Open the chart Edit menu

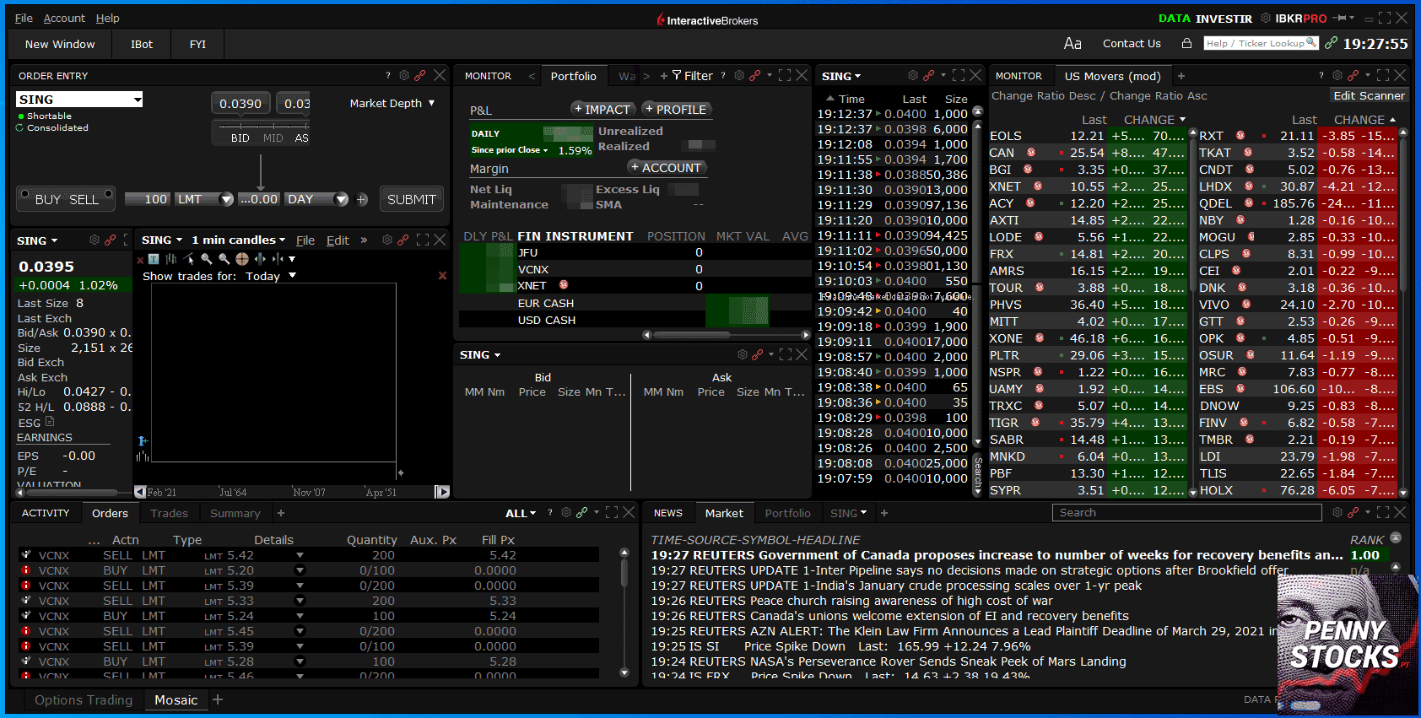coord(338,240)
